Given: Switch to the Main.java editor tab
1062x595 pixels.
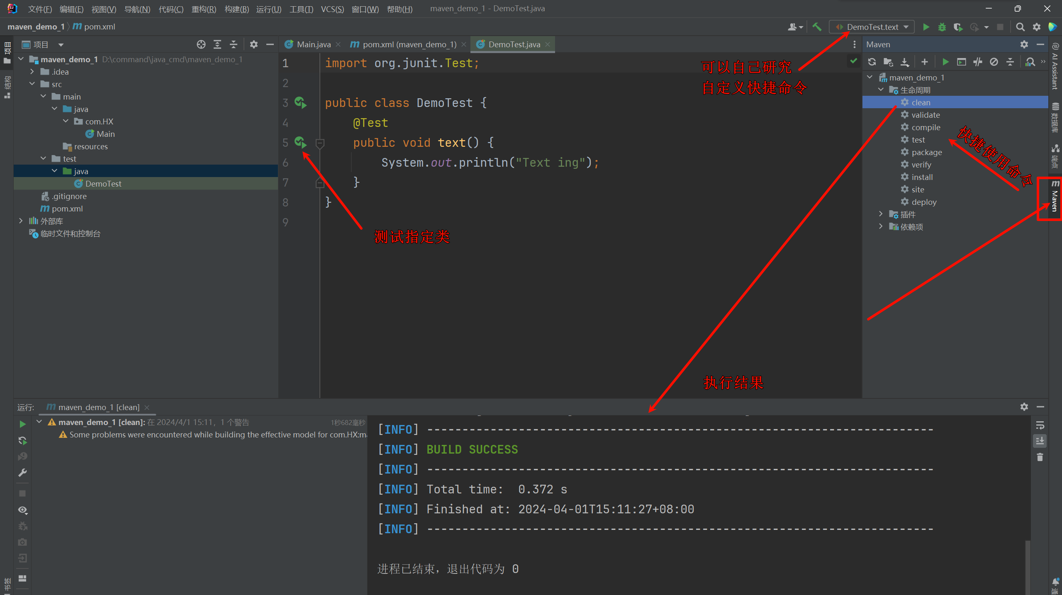Looking at the screenshot, I should tap(313, 44).
